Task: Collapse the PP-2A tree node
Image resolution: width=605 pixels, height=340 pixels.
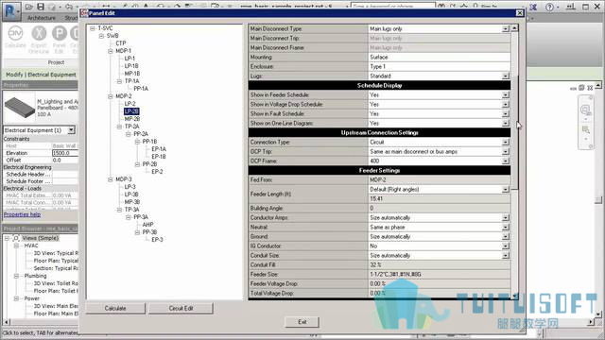Action: tap(129, 134)
